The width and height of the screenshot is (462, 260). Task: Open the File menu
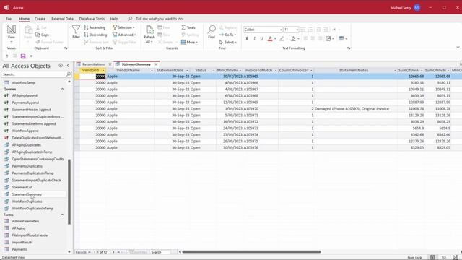[x=9, y=19]
